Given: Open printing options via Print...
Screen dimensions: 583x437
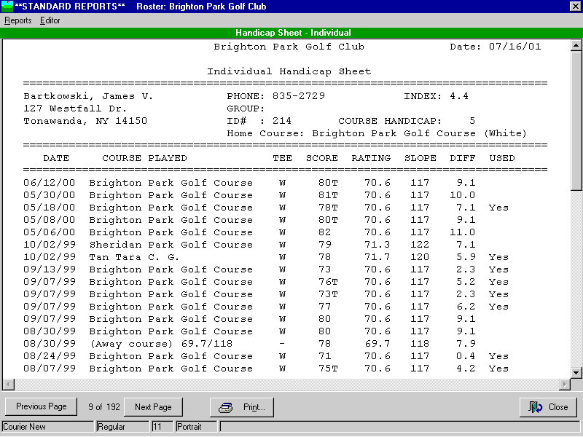Looking at the screenshot, I should coord(242,407).
